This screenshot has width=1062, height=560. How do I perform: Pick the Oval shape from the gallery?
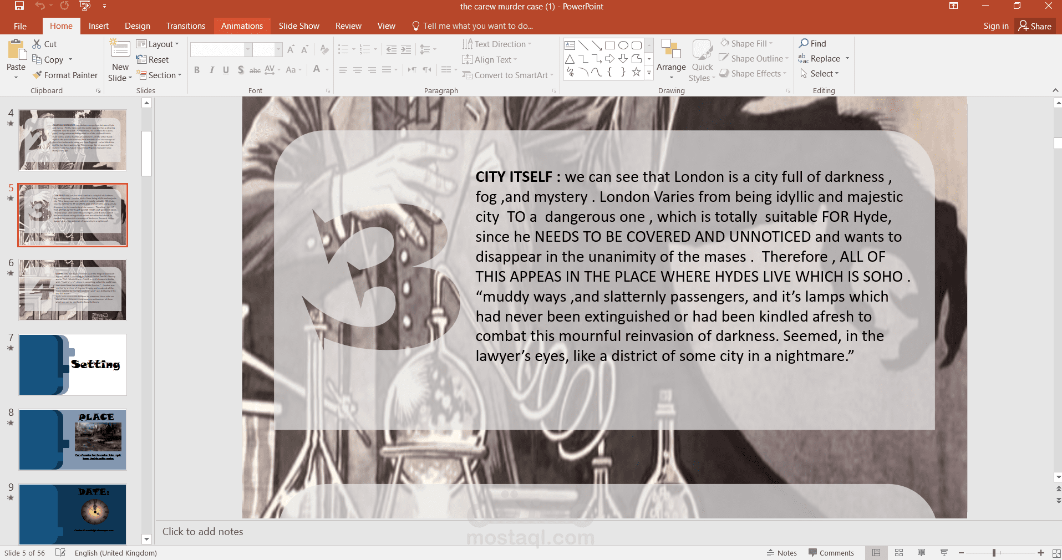click(x=623, y=45)
